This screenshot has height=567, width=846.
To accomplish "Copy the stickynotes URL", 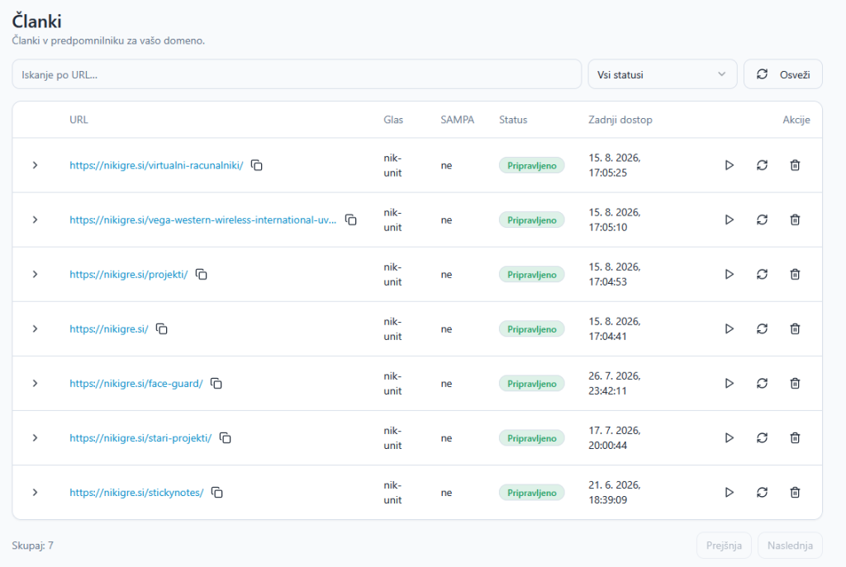I will [x=217, y=492].
